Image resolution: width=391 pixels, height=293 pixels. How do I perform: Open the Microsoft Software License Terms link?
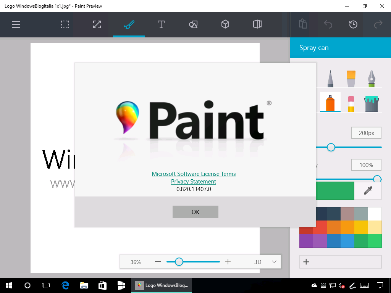194,174
